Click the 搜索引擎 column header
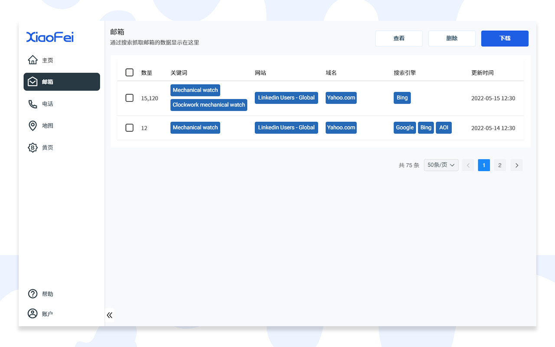 click(x=405, y=73)
